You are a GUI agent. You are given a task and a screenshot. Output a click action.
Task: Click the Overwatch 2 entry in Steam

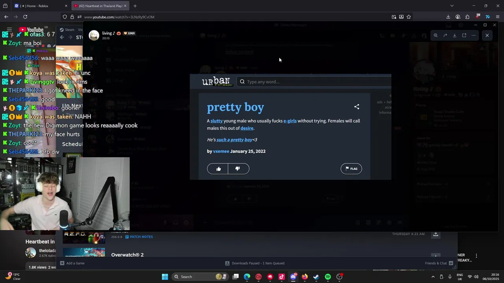(128, 255)
